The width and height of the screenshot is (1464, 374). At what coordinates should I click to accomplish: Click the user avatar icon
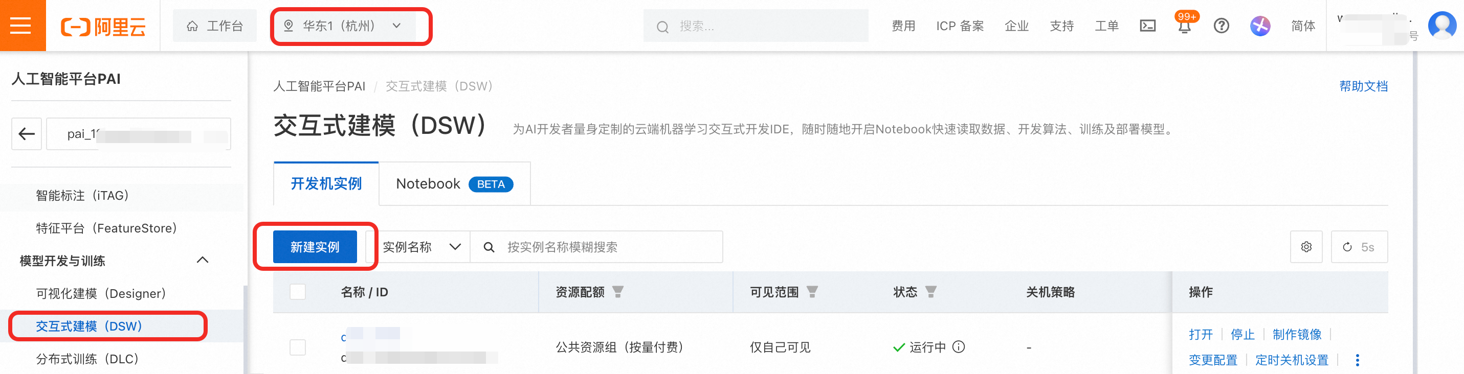1441,26
